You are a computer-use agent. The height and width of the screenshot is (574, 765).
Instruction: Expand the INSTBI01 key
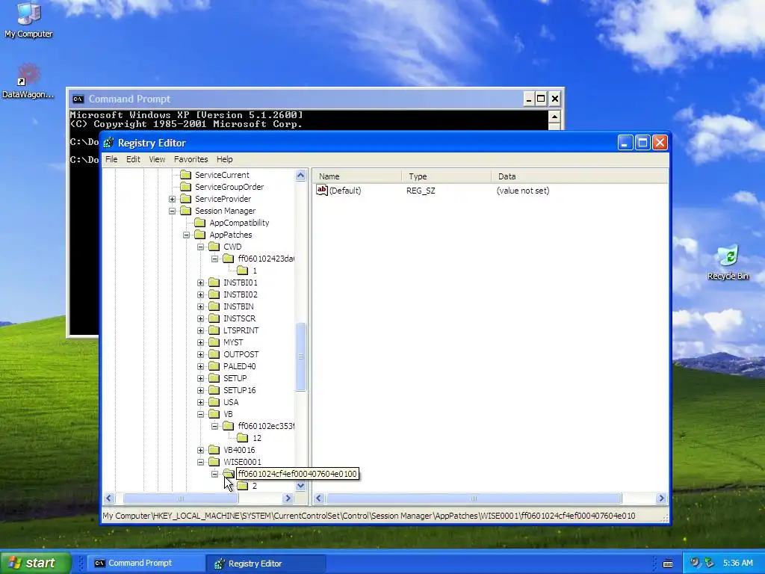pos(200,283)
